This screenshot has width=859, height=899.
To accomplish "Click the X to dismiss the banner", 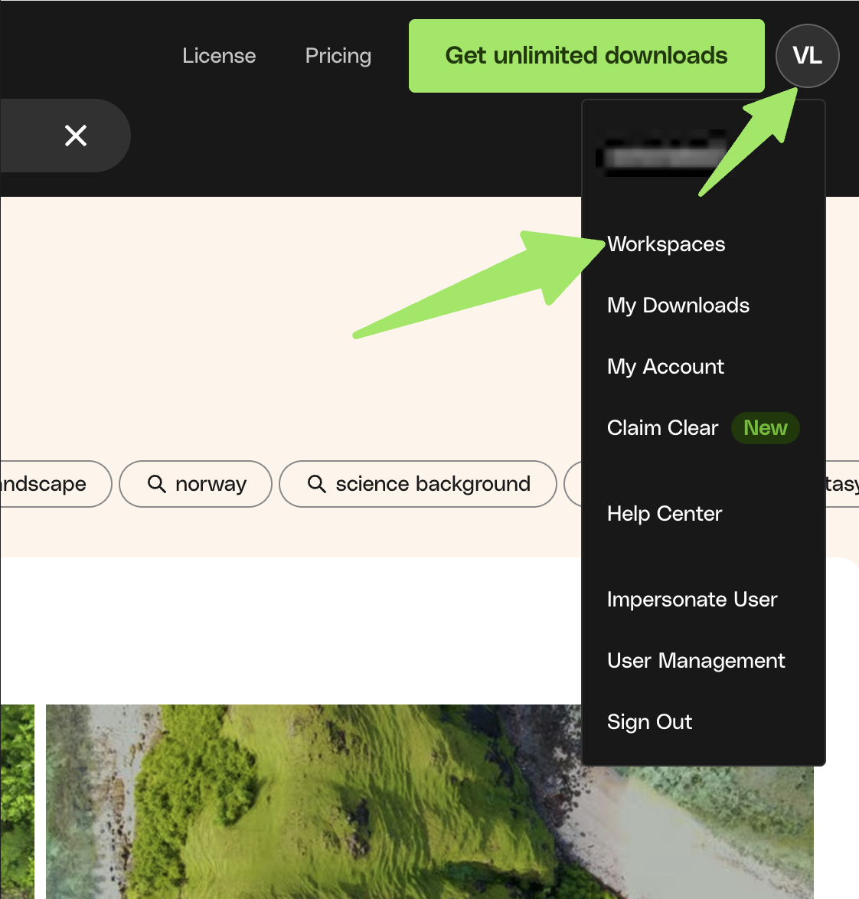I will click(75, 136).
